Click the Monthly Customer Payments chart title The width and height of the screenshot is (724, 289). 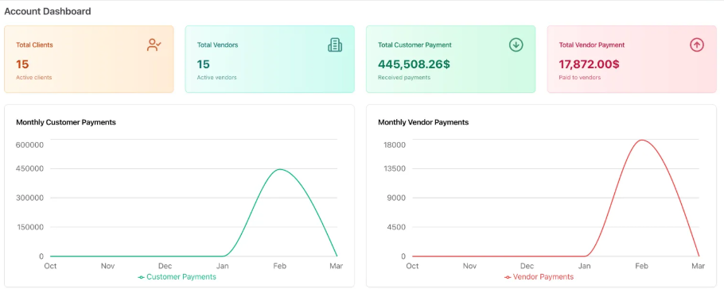[66, 122]
